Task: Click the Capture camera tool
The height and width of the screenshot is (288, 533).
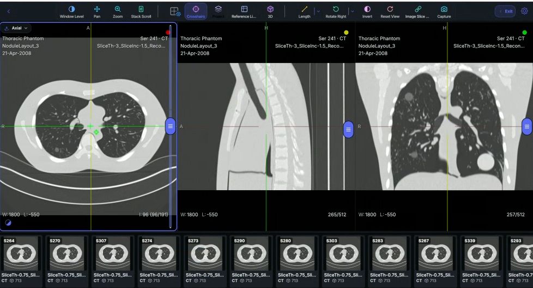Action: click(x=444, y=12)
